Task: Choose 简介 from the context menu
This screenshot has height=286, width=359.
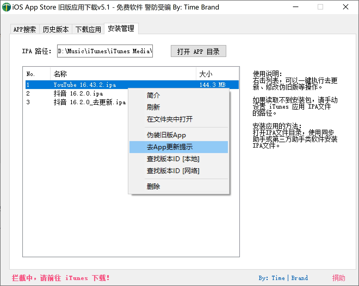Action: (179, 95)
